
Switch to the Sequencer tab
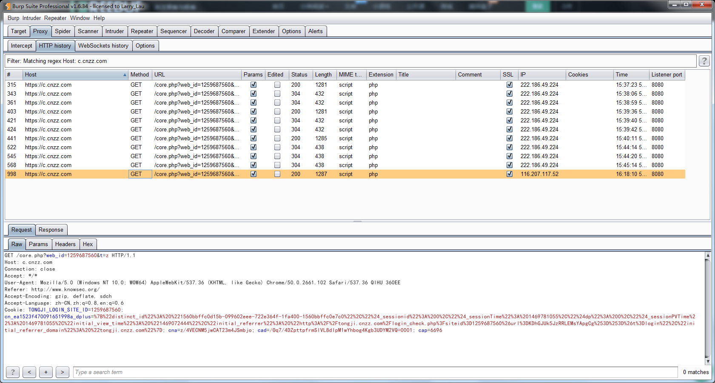pos(174,31)
